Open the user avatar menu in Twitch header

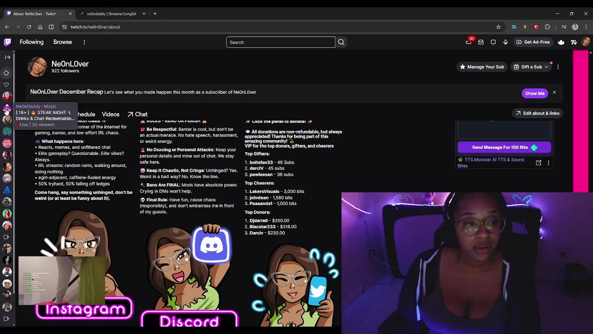[586, 42]
